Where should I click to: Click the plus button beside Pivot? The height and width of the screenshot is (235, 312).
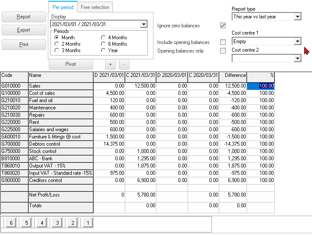click(110, 64)
